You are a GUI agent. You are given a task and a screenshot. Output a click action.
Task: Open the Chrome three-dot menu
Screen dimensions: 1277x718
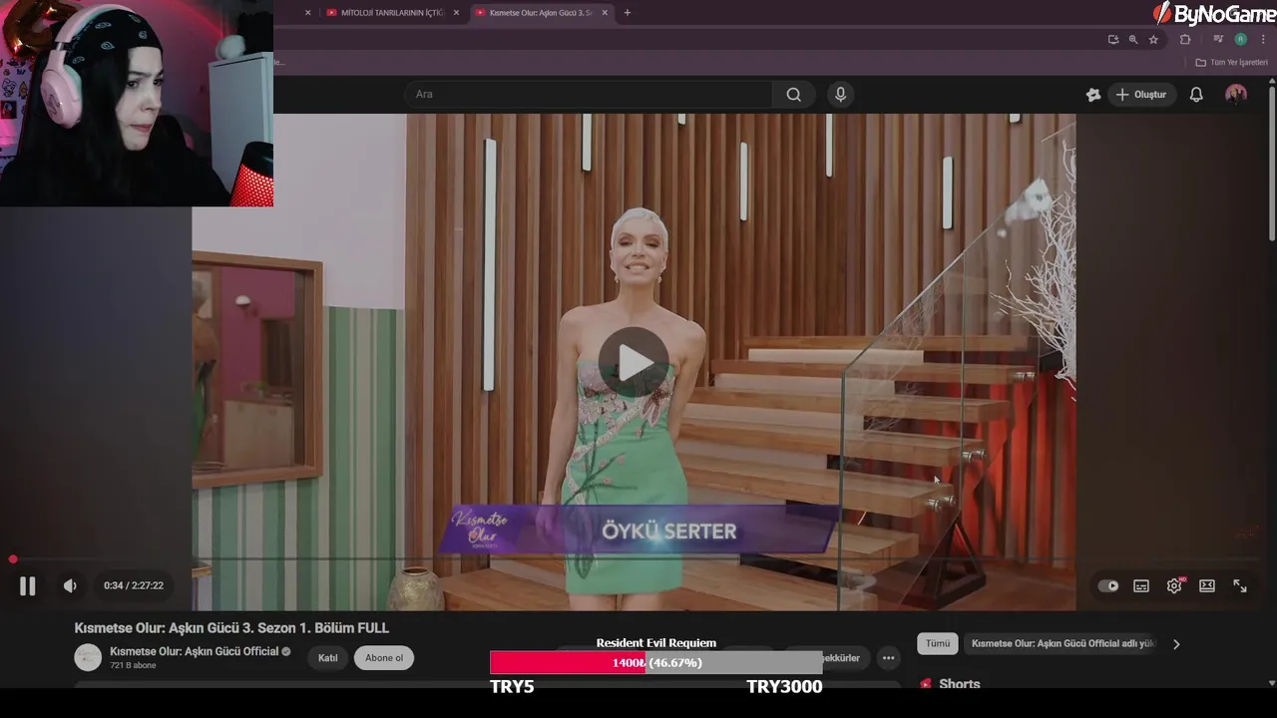[x=1263, y=40]
